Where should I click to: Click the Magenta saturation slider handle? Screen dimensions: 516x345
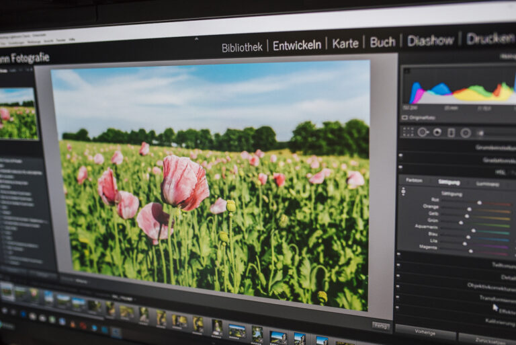(470, 251)
